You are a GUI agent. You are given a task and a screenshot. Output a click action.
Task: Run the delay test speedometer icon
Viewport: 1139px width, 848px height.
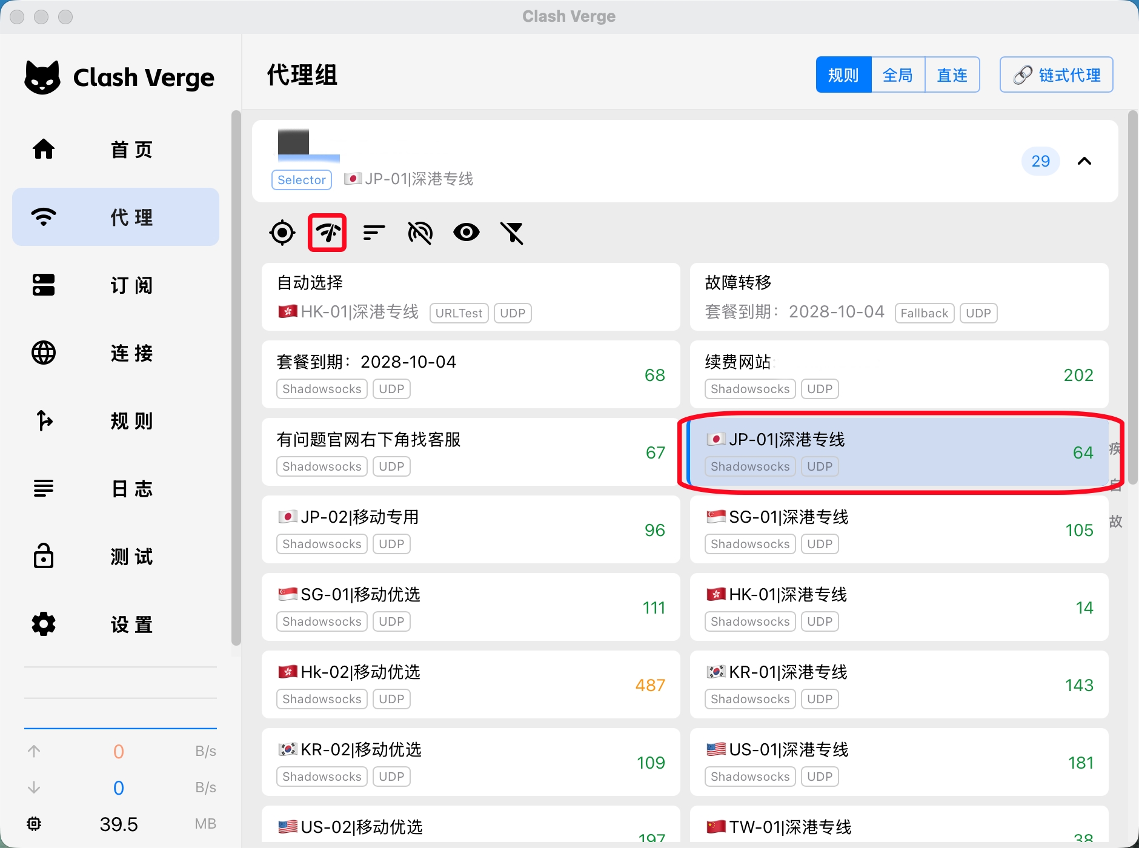tap(327, 233)
